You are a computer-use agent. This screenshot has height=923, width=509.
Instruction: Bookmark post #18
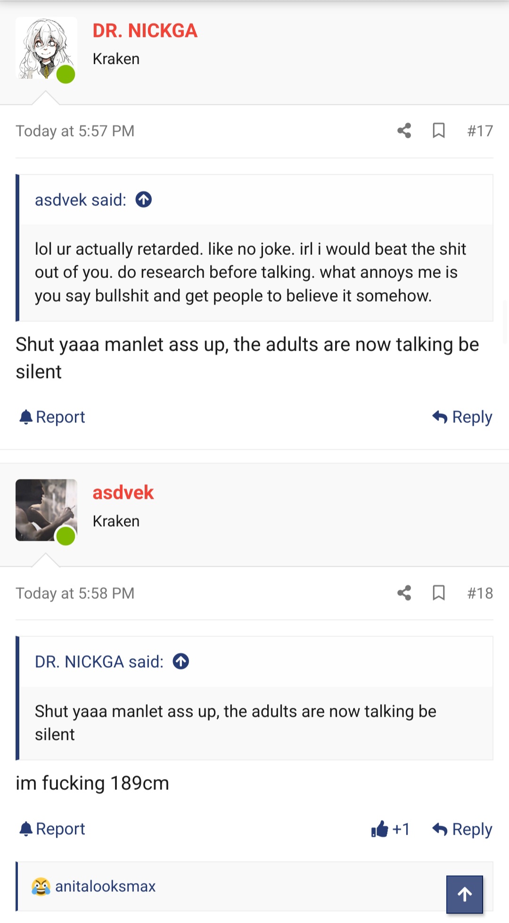[x=438, y=593]
